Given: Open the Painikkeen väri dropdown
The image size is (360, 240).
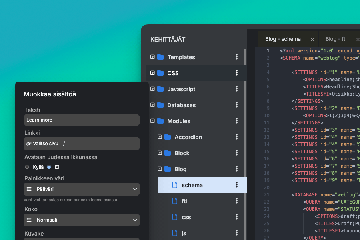Looking at the screenshot, I should click(82, 189).
